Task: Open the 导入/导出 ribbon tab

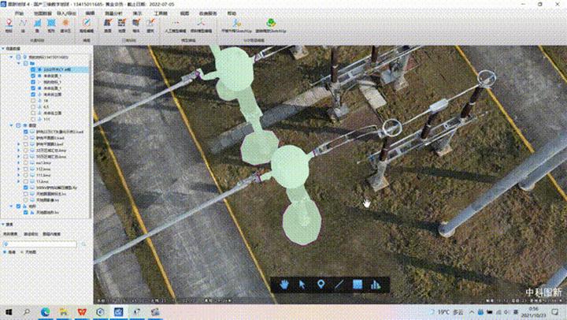Action: pyautogui.click(x=66, y=13)
